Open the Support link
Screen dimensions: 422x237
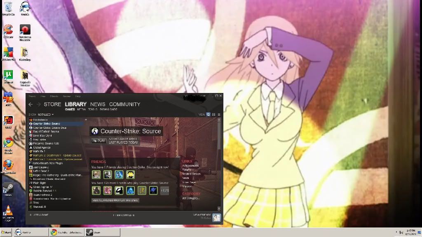[187, 186]
